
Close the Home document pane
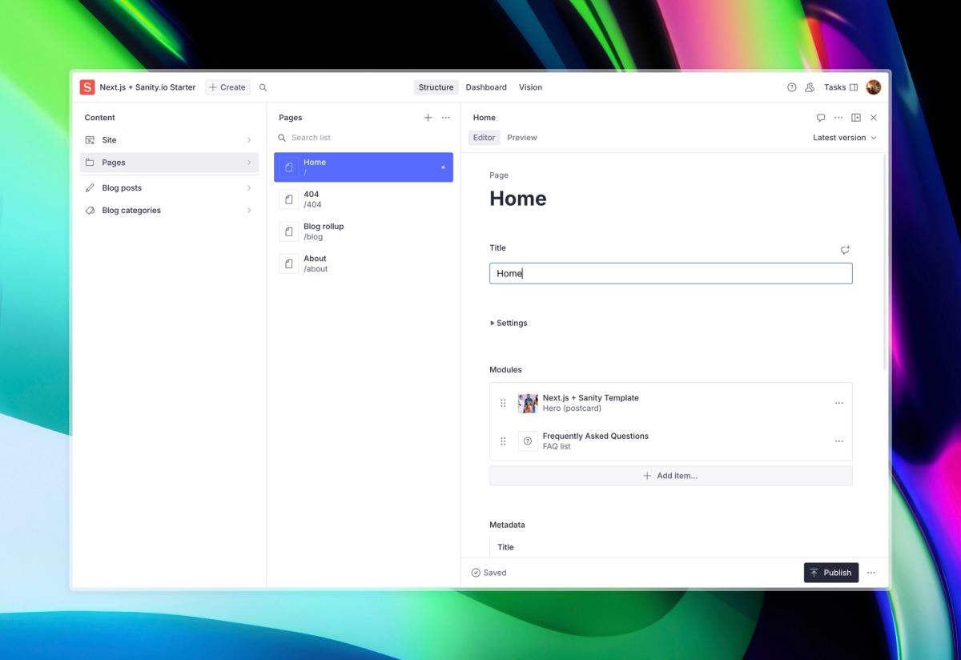(x=874, y=118)
